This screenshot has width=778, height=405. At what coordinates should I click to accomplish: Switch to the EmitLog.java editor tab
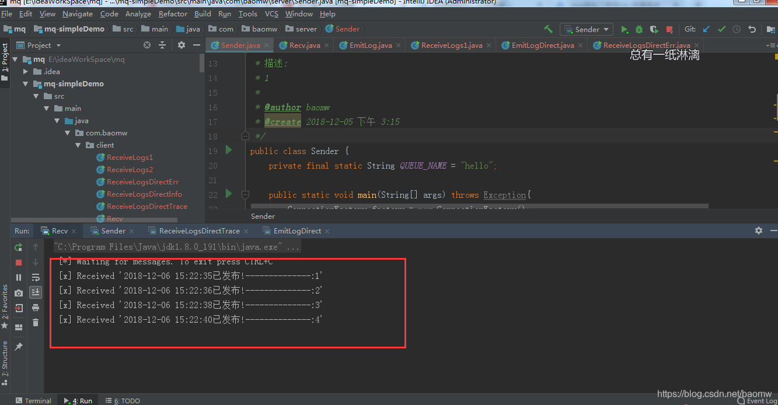370,45
